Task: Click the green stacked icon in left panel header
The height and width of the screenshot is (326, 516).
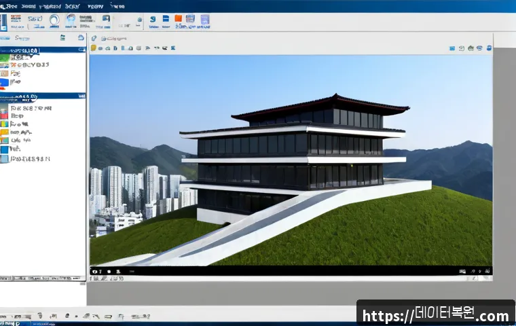Action: tap(62, 37)
